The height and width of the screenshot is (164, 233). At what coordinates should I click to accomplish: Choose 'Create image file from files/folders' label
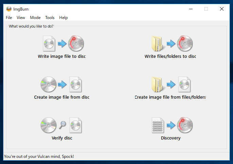coord(170,97)
